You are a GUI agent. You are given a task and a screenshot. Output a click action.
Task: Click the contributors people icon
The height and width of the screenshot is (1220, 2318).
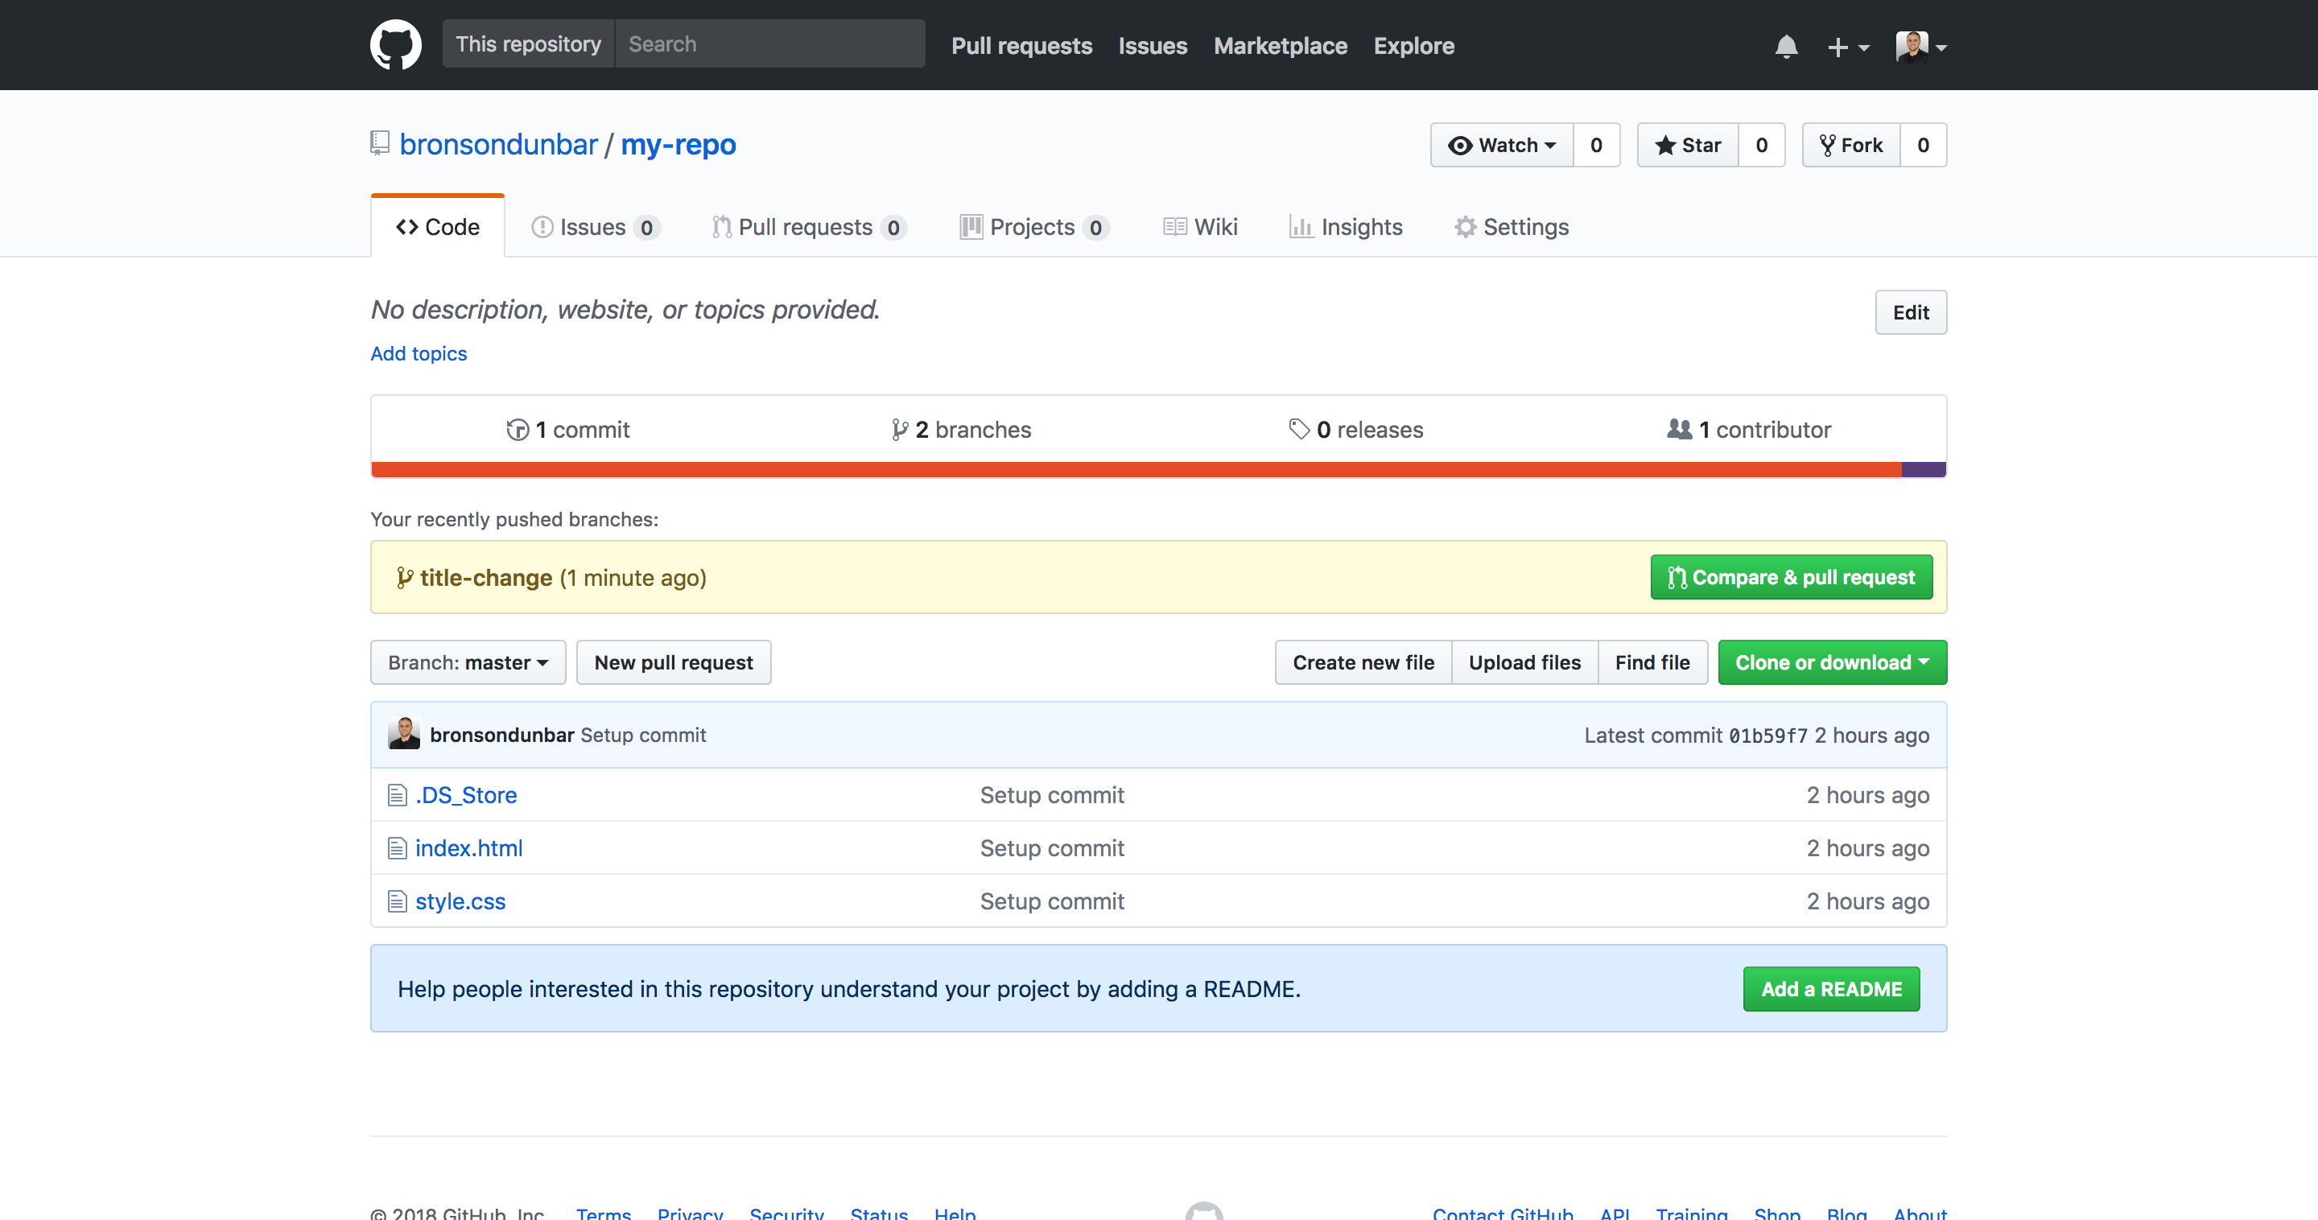click(1678, 429)
